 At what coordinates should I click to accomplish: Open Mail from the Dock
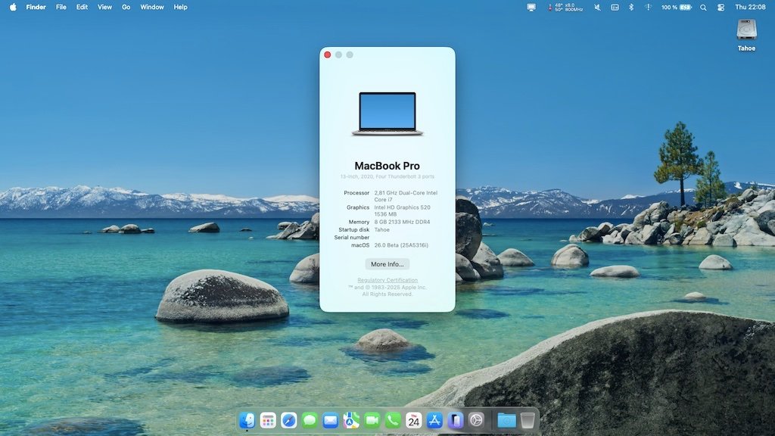330,420
